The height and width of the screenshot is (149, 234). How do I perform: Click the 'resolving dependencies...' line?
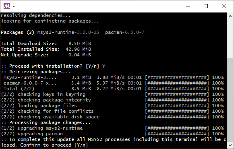pyautogui.click(x=36, y=15)
